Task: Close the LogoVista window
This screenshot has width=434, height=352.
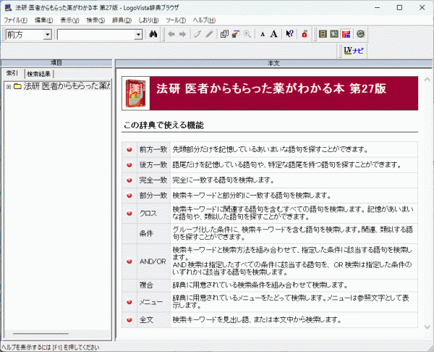Action: [x=422, y=7]
